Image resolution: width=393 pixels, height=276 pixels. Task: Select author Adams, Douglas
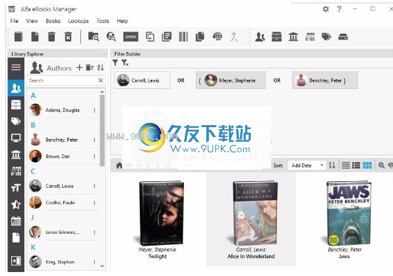point(64,110)
